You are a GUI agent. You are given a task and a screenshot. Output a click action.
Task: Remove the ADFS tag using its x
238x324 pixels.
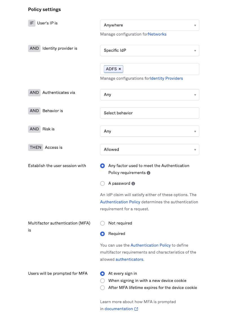[120, 69]
